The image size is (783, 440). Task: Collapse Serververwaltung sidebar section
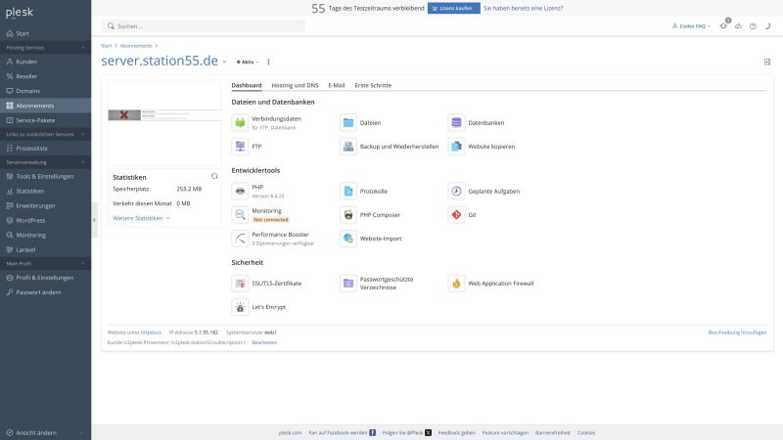pyautogui.click(x=45, y=162)
